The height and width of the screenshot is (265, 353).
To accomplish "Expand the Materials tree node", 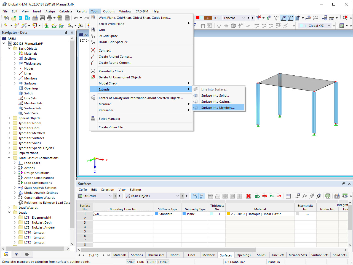I will pyautogui.click(x=15, y=54).
